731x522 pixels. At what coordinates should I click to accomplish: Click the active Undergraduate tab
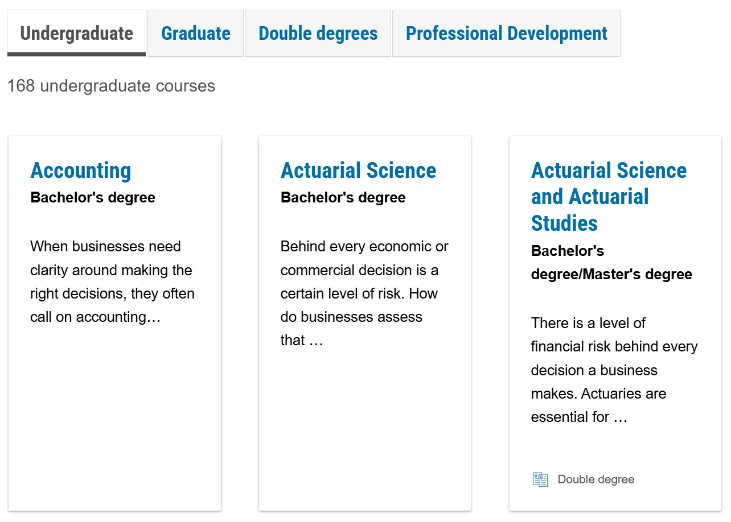pyautogui.click(x=76, y=34)
